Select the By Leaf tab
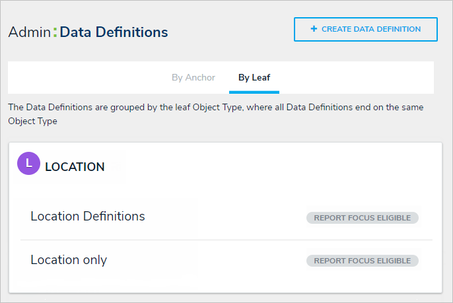Screen dimensions: 453x303 (254, 78)
